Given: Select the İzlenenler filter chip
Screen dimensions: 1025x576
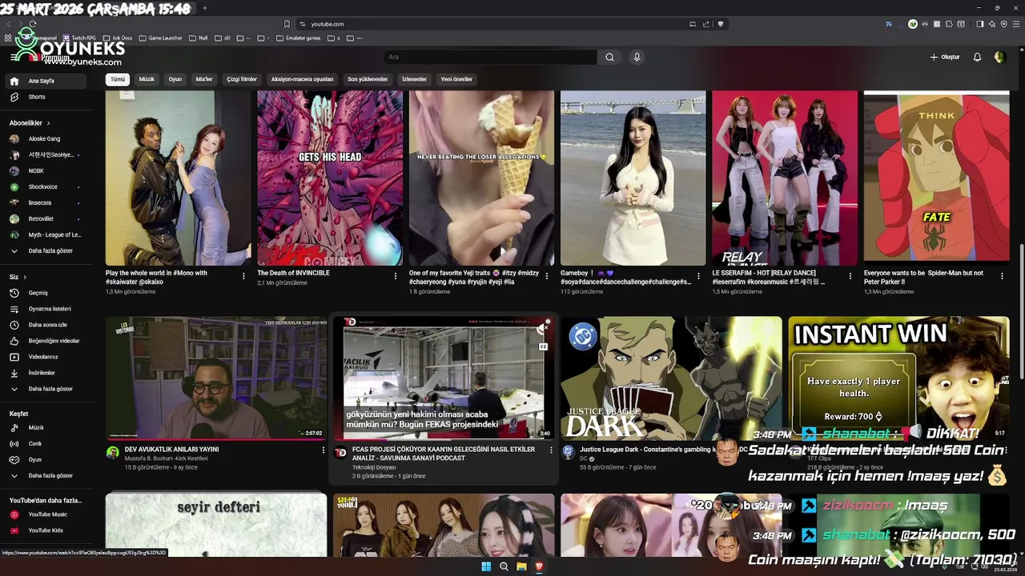Looking at the screenshot, I should click(414, 79).
